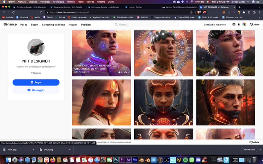Click the Messaggio button
Image resolution: width=263 pixels, height=164 pixels.
[36, 90]
